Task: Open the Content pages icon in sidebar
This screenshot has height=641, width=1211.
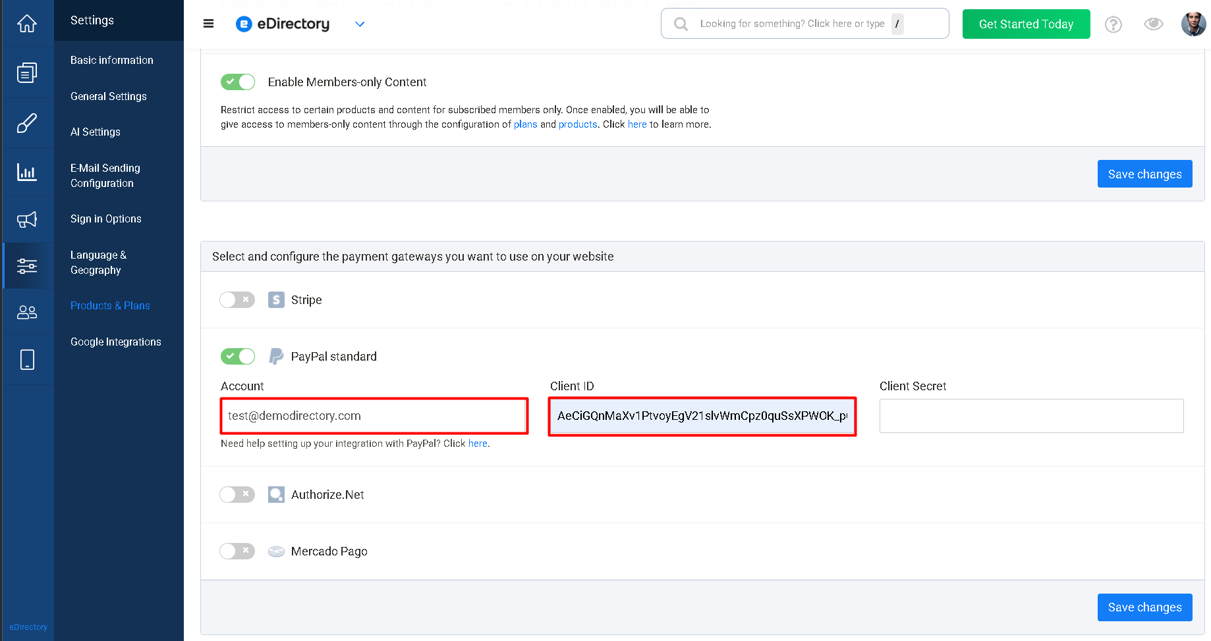Action: click(x=27, y=73)
